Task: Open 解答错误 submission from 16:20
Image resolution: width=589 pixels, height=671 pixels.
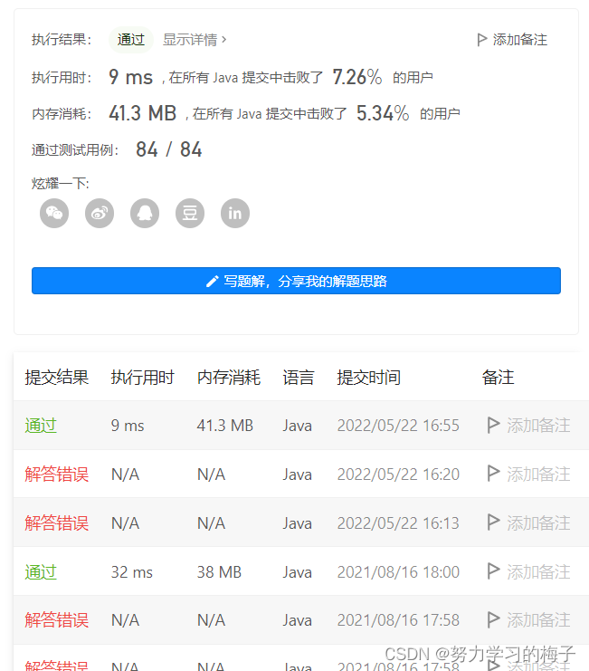Action: point(56,474)
